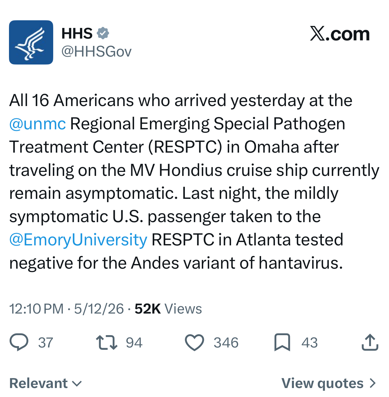
Task: Click the 52K Views count
Action: [168, 309]
